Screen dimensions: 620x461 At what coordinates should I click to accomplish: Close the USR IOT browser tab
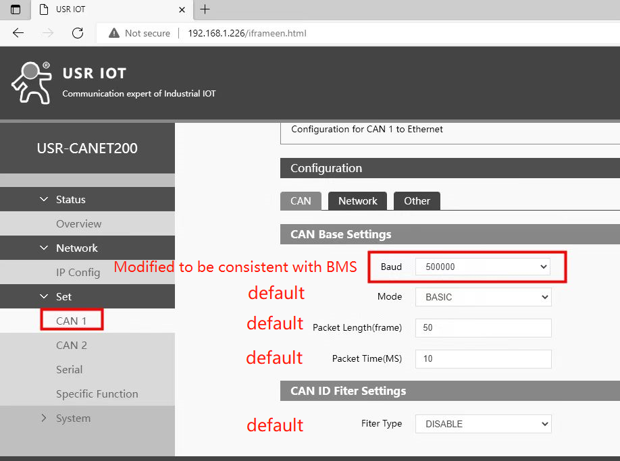(182, 9)
